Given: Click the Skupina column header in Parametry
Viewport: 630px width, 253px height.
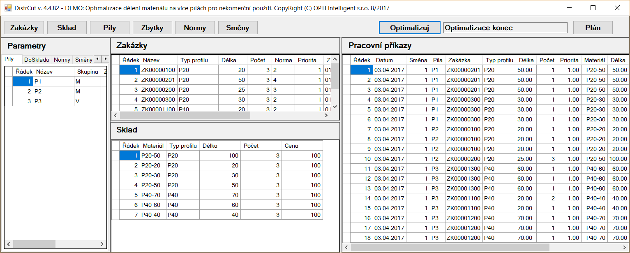Looking at the screenshot, I should [x=87, y=72].
